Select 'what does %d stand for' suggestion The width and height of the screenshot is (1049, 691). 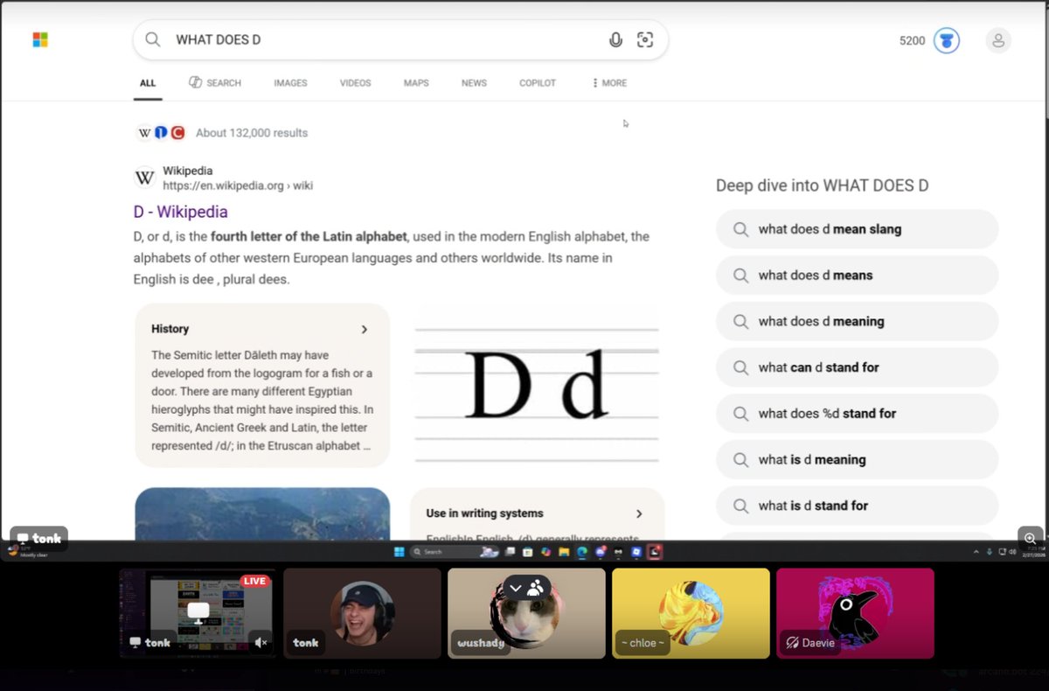857,414
